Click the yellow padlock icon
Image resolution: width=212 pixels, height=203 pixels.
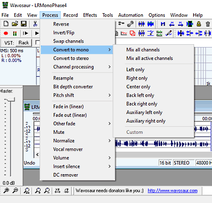199,24
